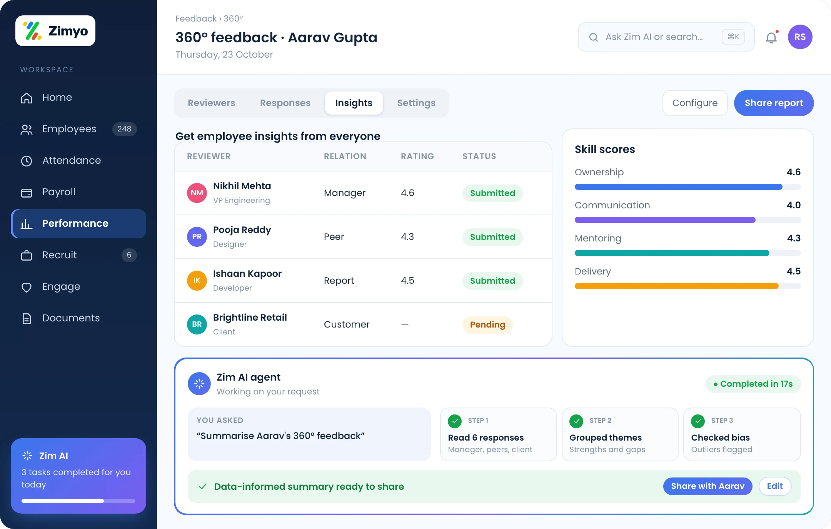Click the Employees 248 count badge
This screenshot has height=529, width=831.
(124, 129)
